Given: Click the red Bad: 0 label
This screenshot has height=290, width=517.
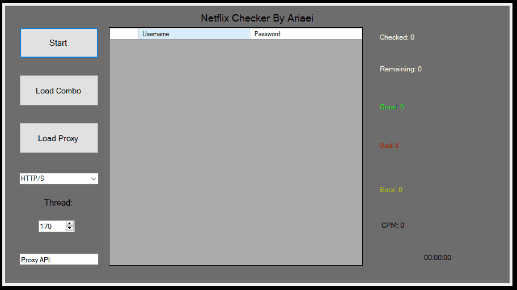Looking at the screenshot, I should click(x=389, y=146).
